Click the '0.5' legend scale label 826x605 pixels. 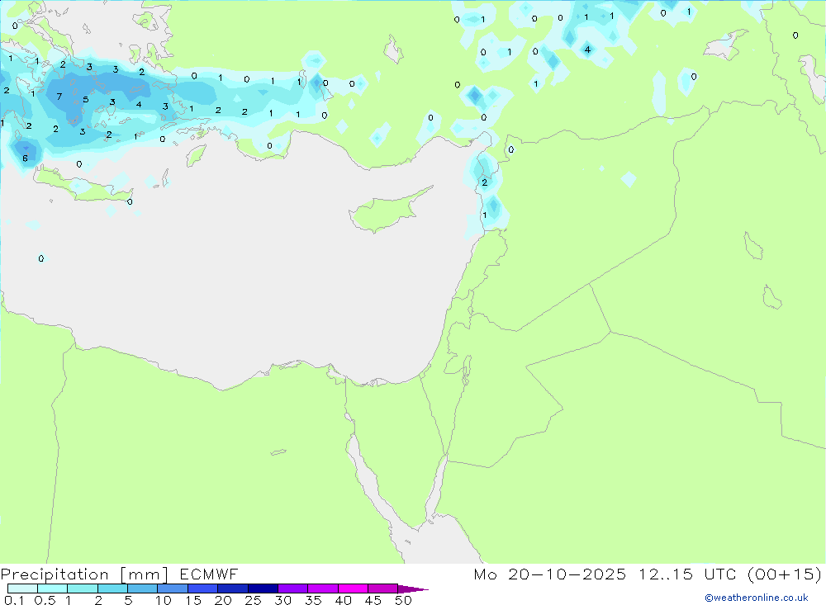click(45, 600)
